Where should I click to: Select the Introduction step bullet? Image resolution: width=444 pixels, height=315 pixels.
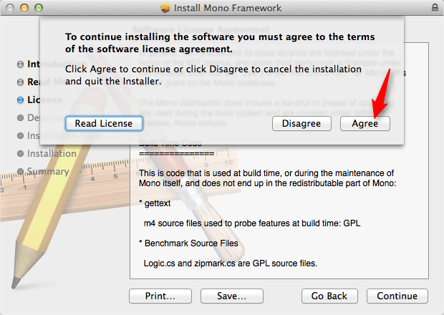pyautogui.click(x=20, y=64)
